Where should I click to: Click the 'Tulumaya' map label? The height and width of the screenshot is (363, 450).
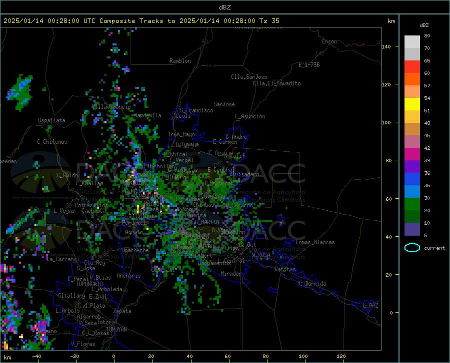187,144
